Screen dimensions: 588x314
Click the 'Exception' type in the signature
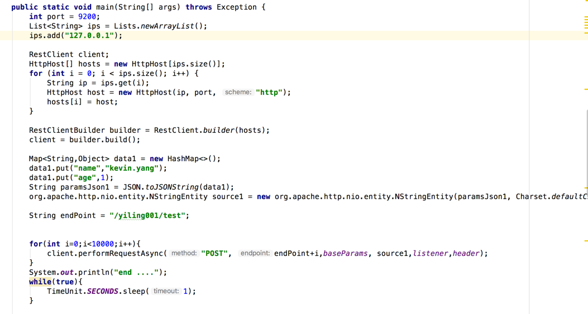click(237, 7)
